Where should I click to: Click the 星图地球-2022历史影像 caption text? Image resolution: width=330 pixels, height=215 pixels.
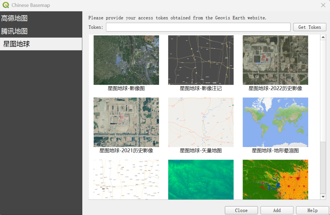pos(275,89)
